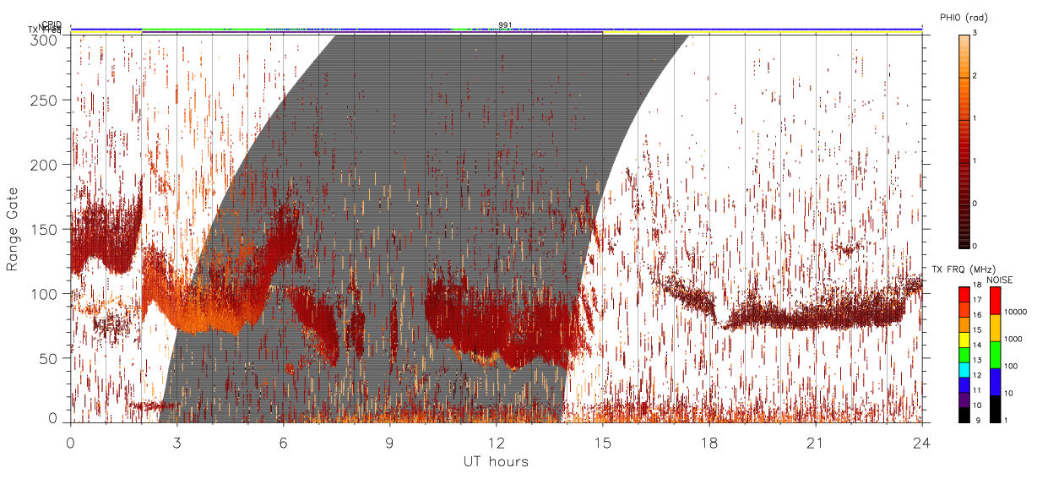
Task: Click y-axis tick label '300'
Action: (46, 40)
